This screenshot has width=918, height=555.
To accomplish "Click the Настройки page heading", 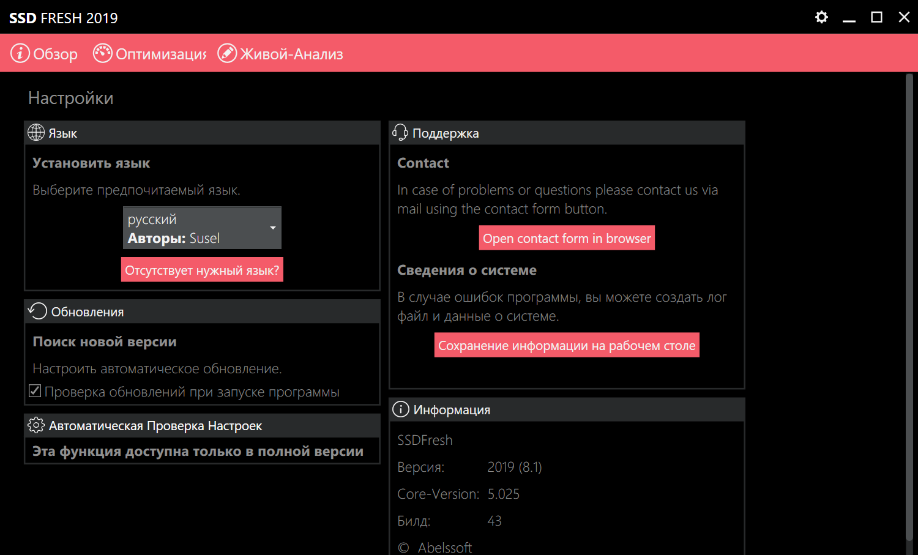I will pyautogui.click(x=71, y=98).
